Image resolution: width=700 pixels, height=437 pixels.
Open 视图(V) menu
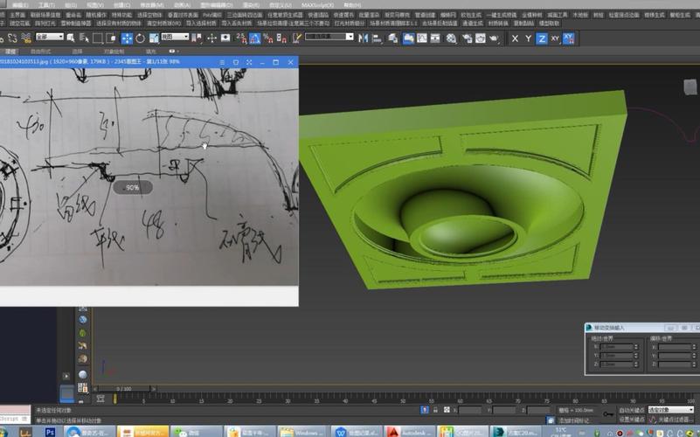tap(95, 5)
